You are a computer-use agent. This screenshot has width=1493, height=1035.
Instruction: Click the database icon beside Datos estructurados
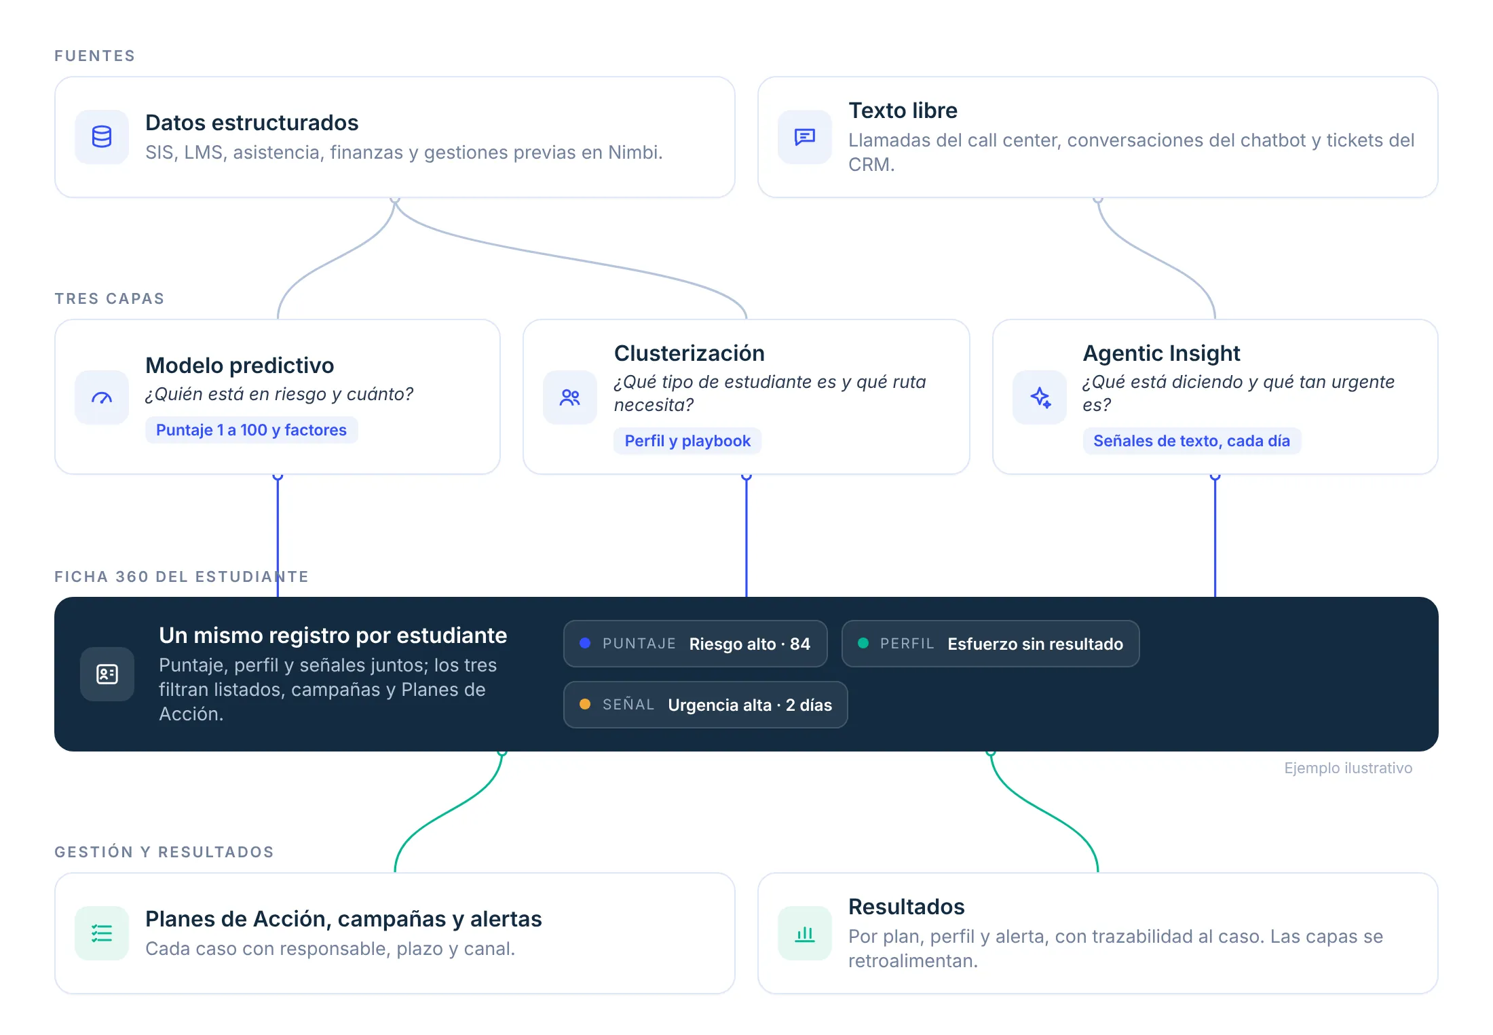coord(102,137)
